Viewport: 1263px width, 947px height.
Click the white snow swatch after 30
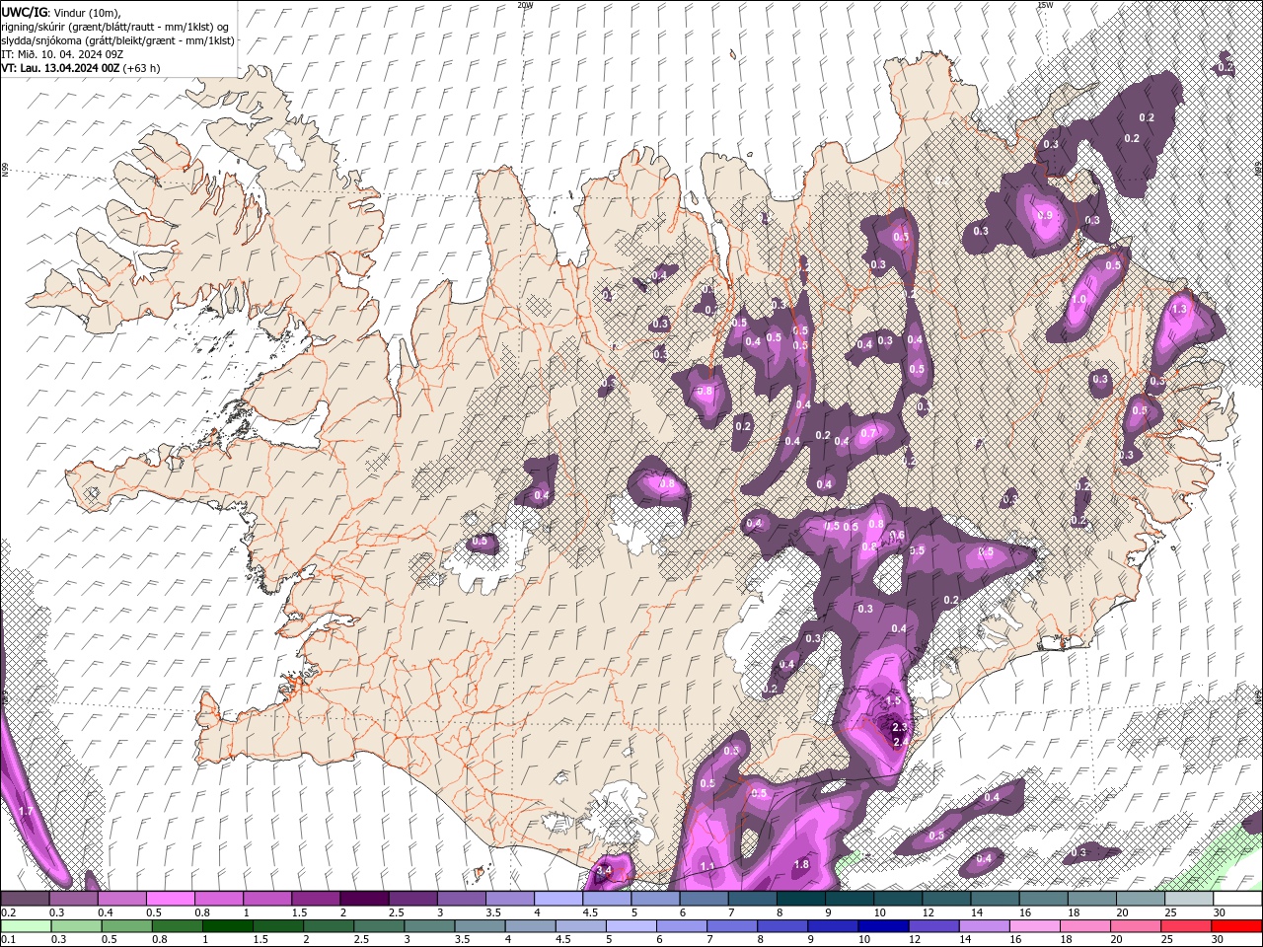click(x=1238, y=899)
